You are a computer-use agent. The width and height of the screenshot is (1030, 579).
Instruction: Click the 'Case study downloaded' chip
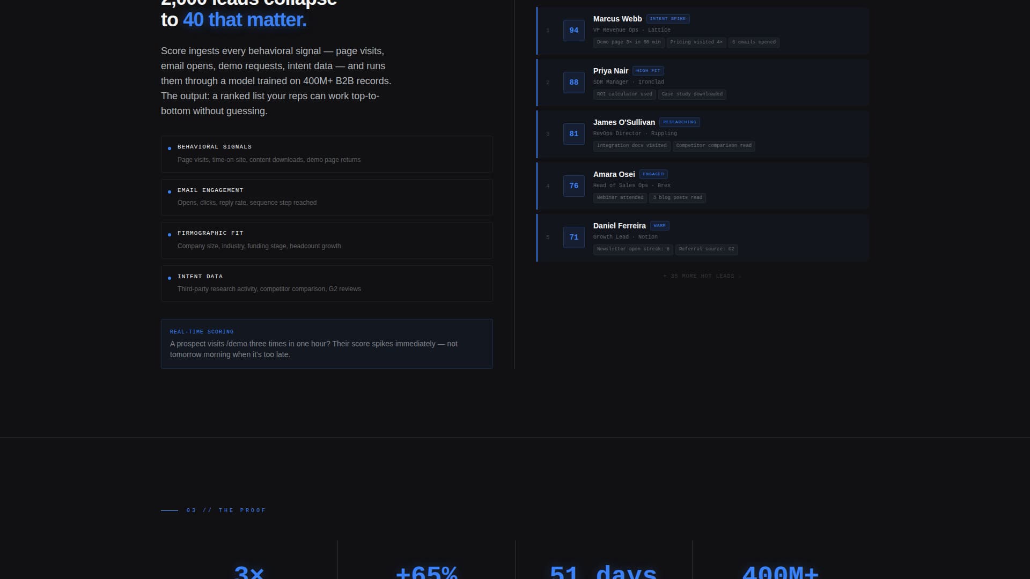coord(692,94)
